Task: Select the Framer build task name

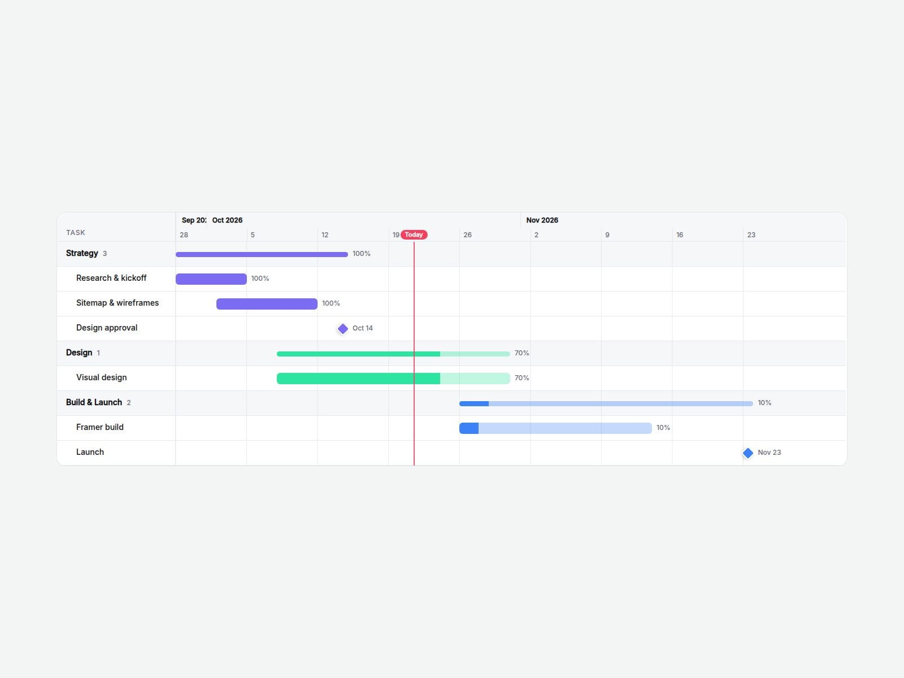Action: coord(100,427)
